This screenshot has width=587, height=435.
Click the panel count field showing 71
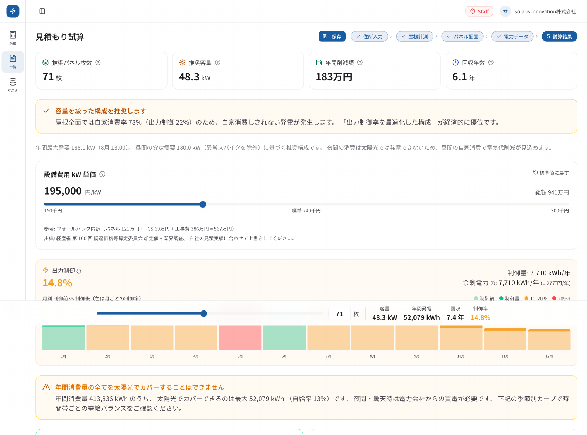click(x=340, y=314)
